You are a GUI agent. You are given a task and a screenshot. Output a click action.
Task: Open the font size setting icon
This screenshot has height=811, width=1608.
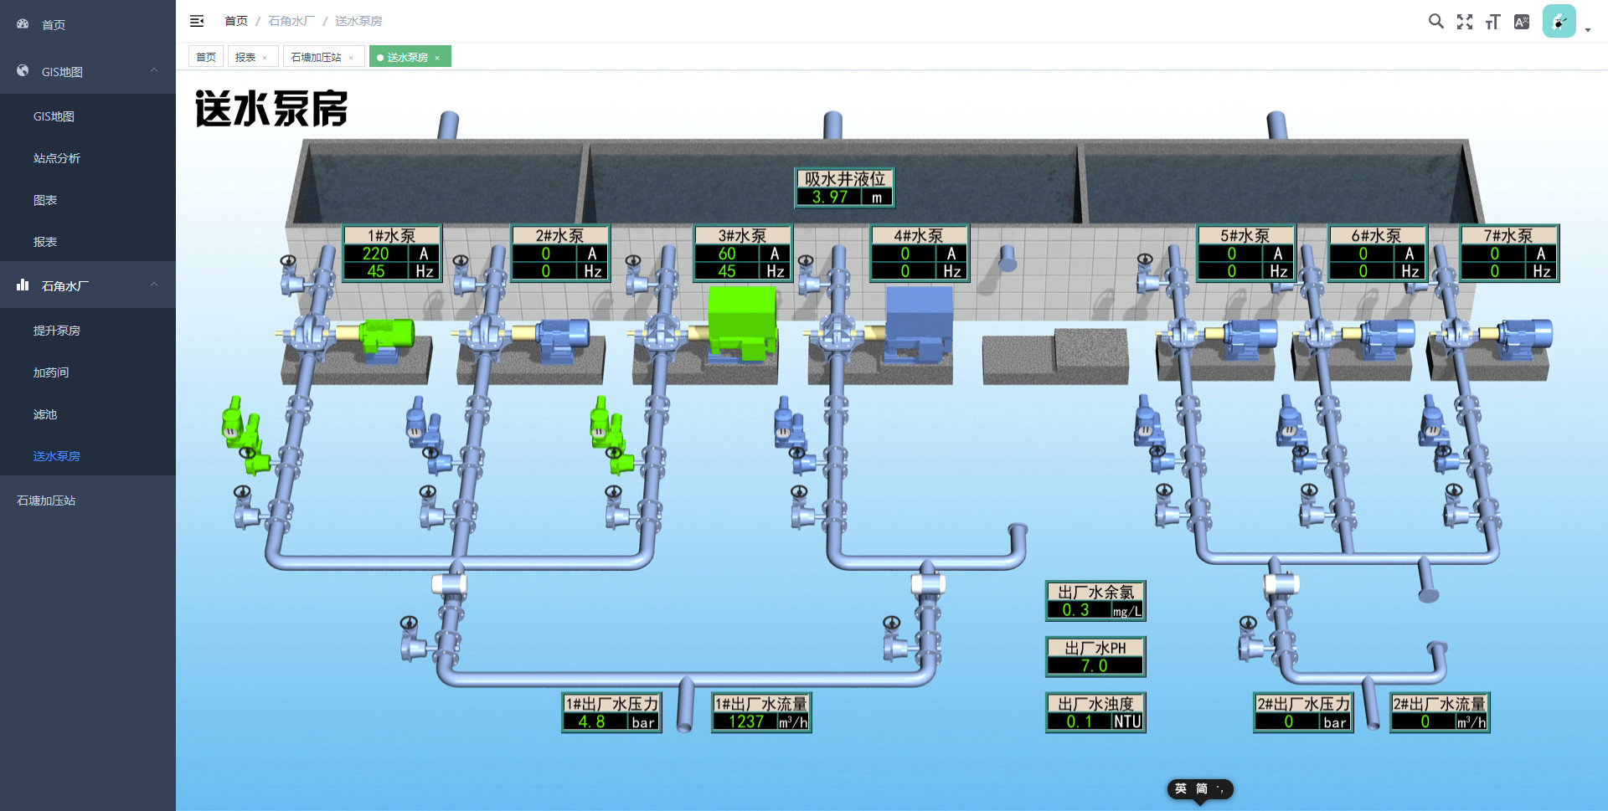[1492, 22]
